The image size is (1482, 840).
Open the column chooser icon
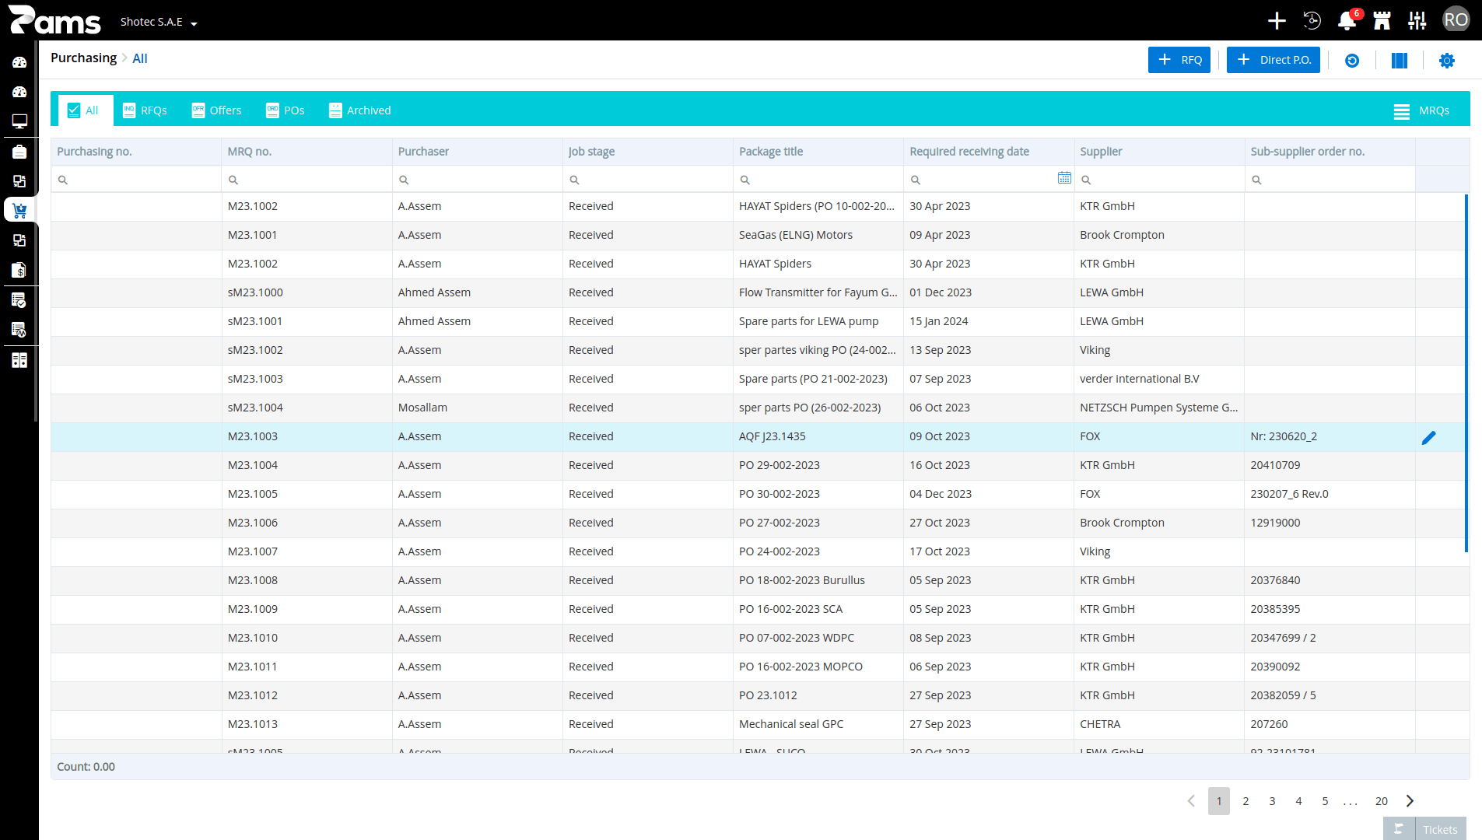click(1399, 60)
